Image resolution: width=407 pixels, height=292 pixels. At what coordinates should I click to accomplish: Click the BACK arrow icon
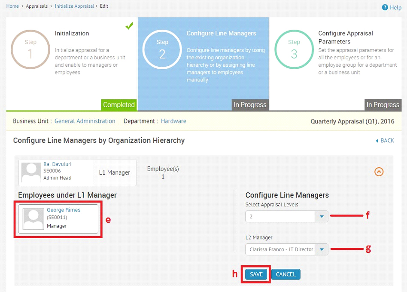coord(377,141)
